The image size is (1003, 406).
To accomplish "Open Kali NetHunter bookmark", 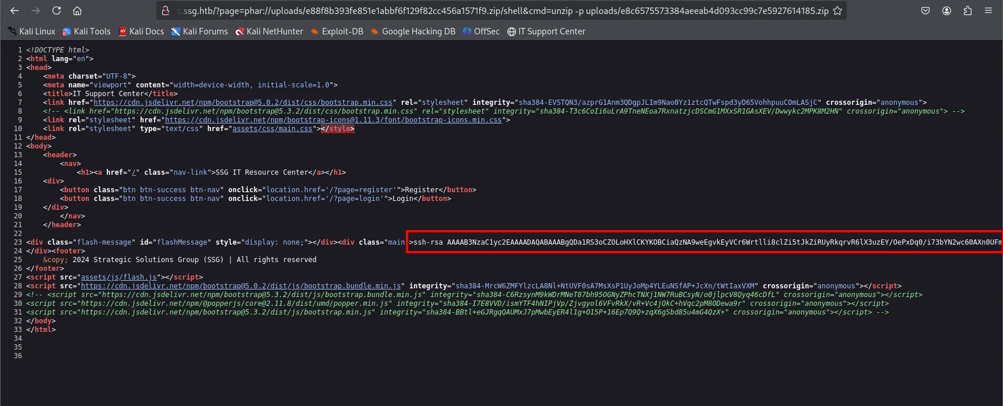I will coord(269,31).
